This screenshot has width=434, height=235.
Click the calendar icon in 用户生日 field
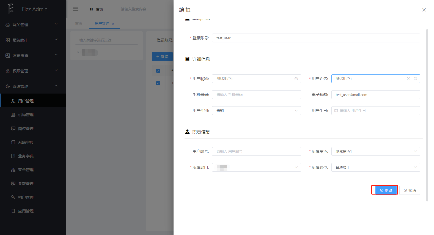pos(336,111)
